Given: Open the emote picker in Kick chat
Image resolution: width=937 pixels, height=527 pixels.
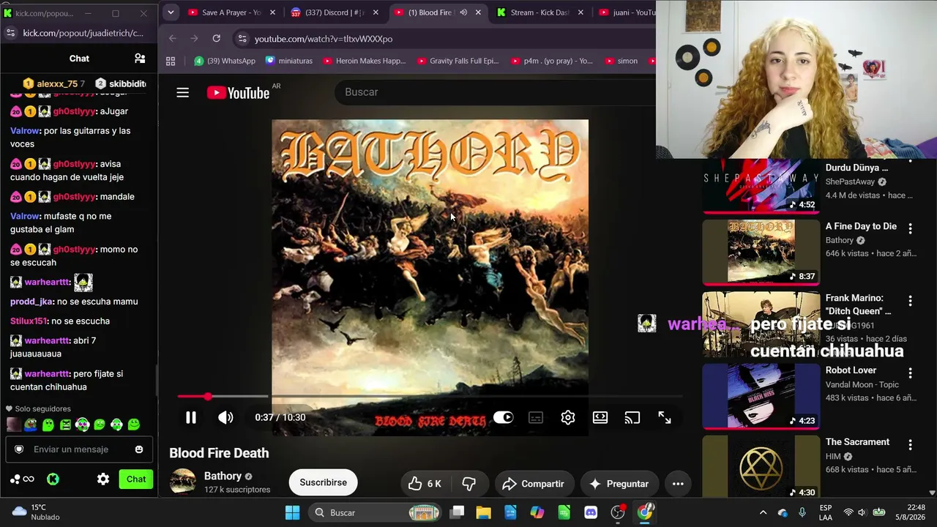Looking at the screenshot, I should [x=139, y=449].
